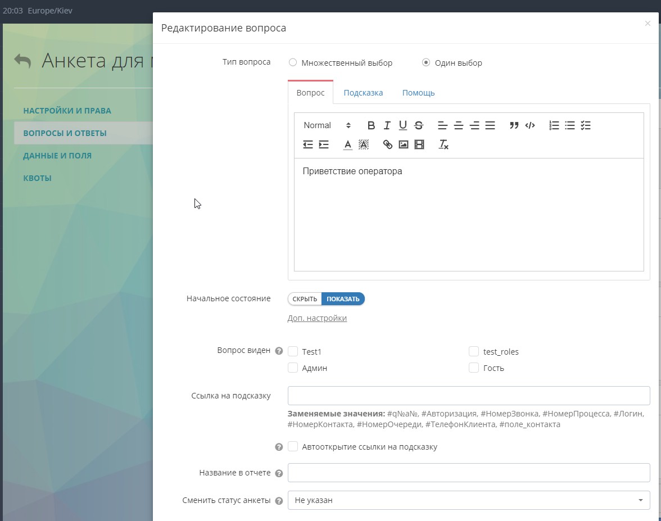Expand Доп. настройки section
Screen dimensions: 661x521
click(317, 318)
